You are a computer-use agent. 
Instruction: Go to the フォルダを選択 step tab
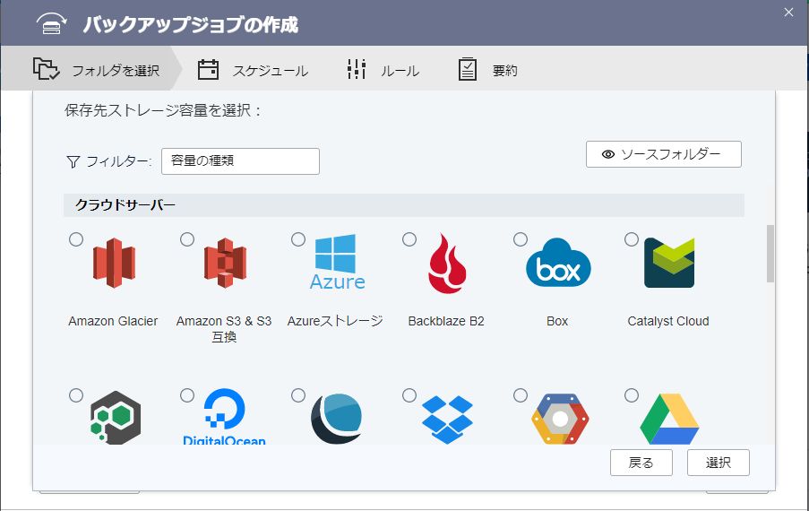click(92, 69)
